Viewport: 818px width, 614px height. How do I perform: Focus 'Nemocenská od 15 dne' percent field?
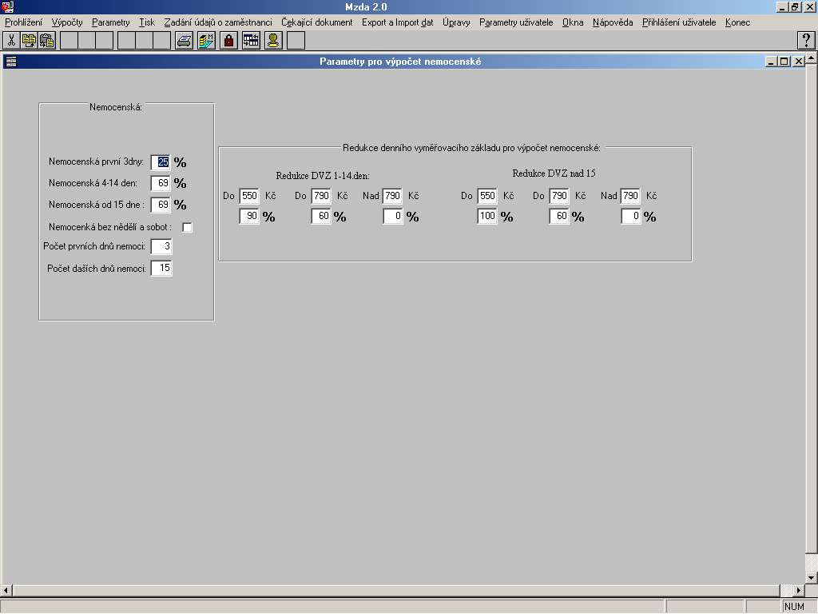pos(161,205)
